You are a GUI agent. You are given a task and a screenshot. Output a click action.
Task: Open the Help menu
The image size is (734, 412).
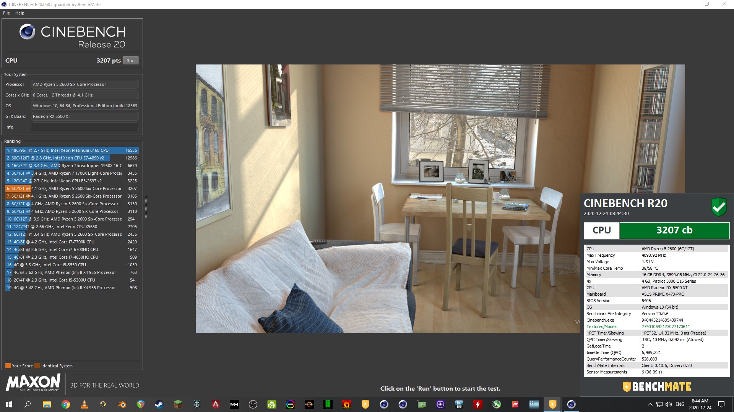pos(20,13)
